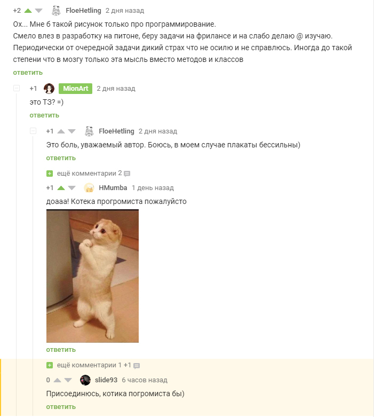Screen dimensions: 374x417
Task: Collapse FloeHetling's nested reply thread
Action: 33,131
